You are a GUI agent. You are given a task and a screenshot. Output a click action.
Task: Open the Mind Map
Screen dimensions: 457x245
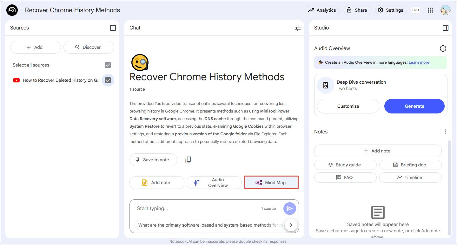point(271,183)
